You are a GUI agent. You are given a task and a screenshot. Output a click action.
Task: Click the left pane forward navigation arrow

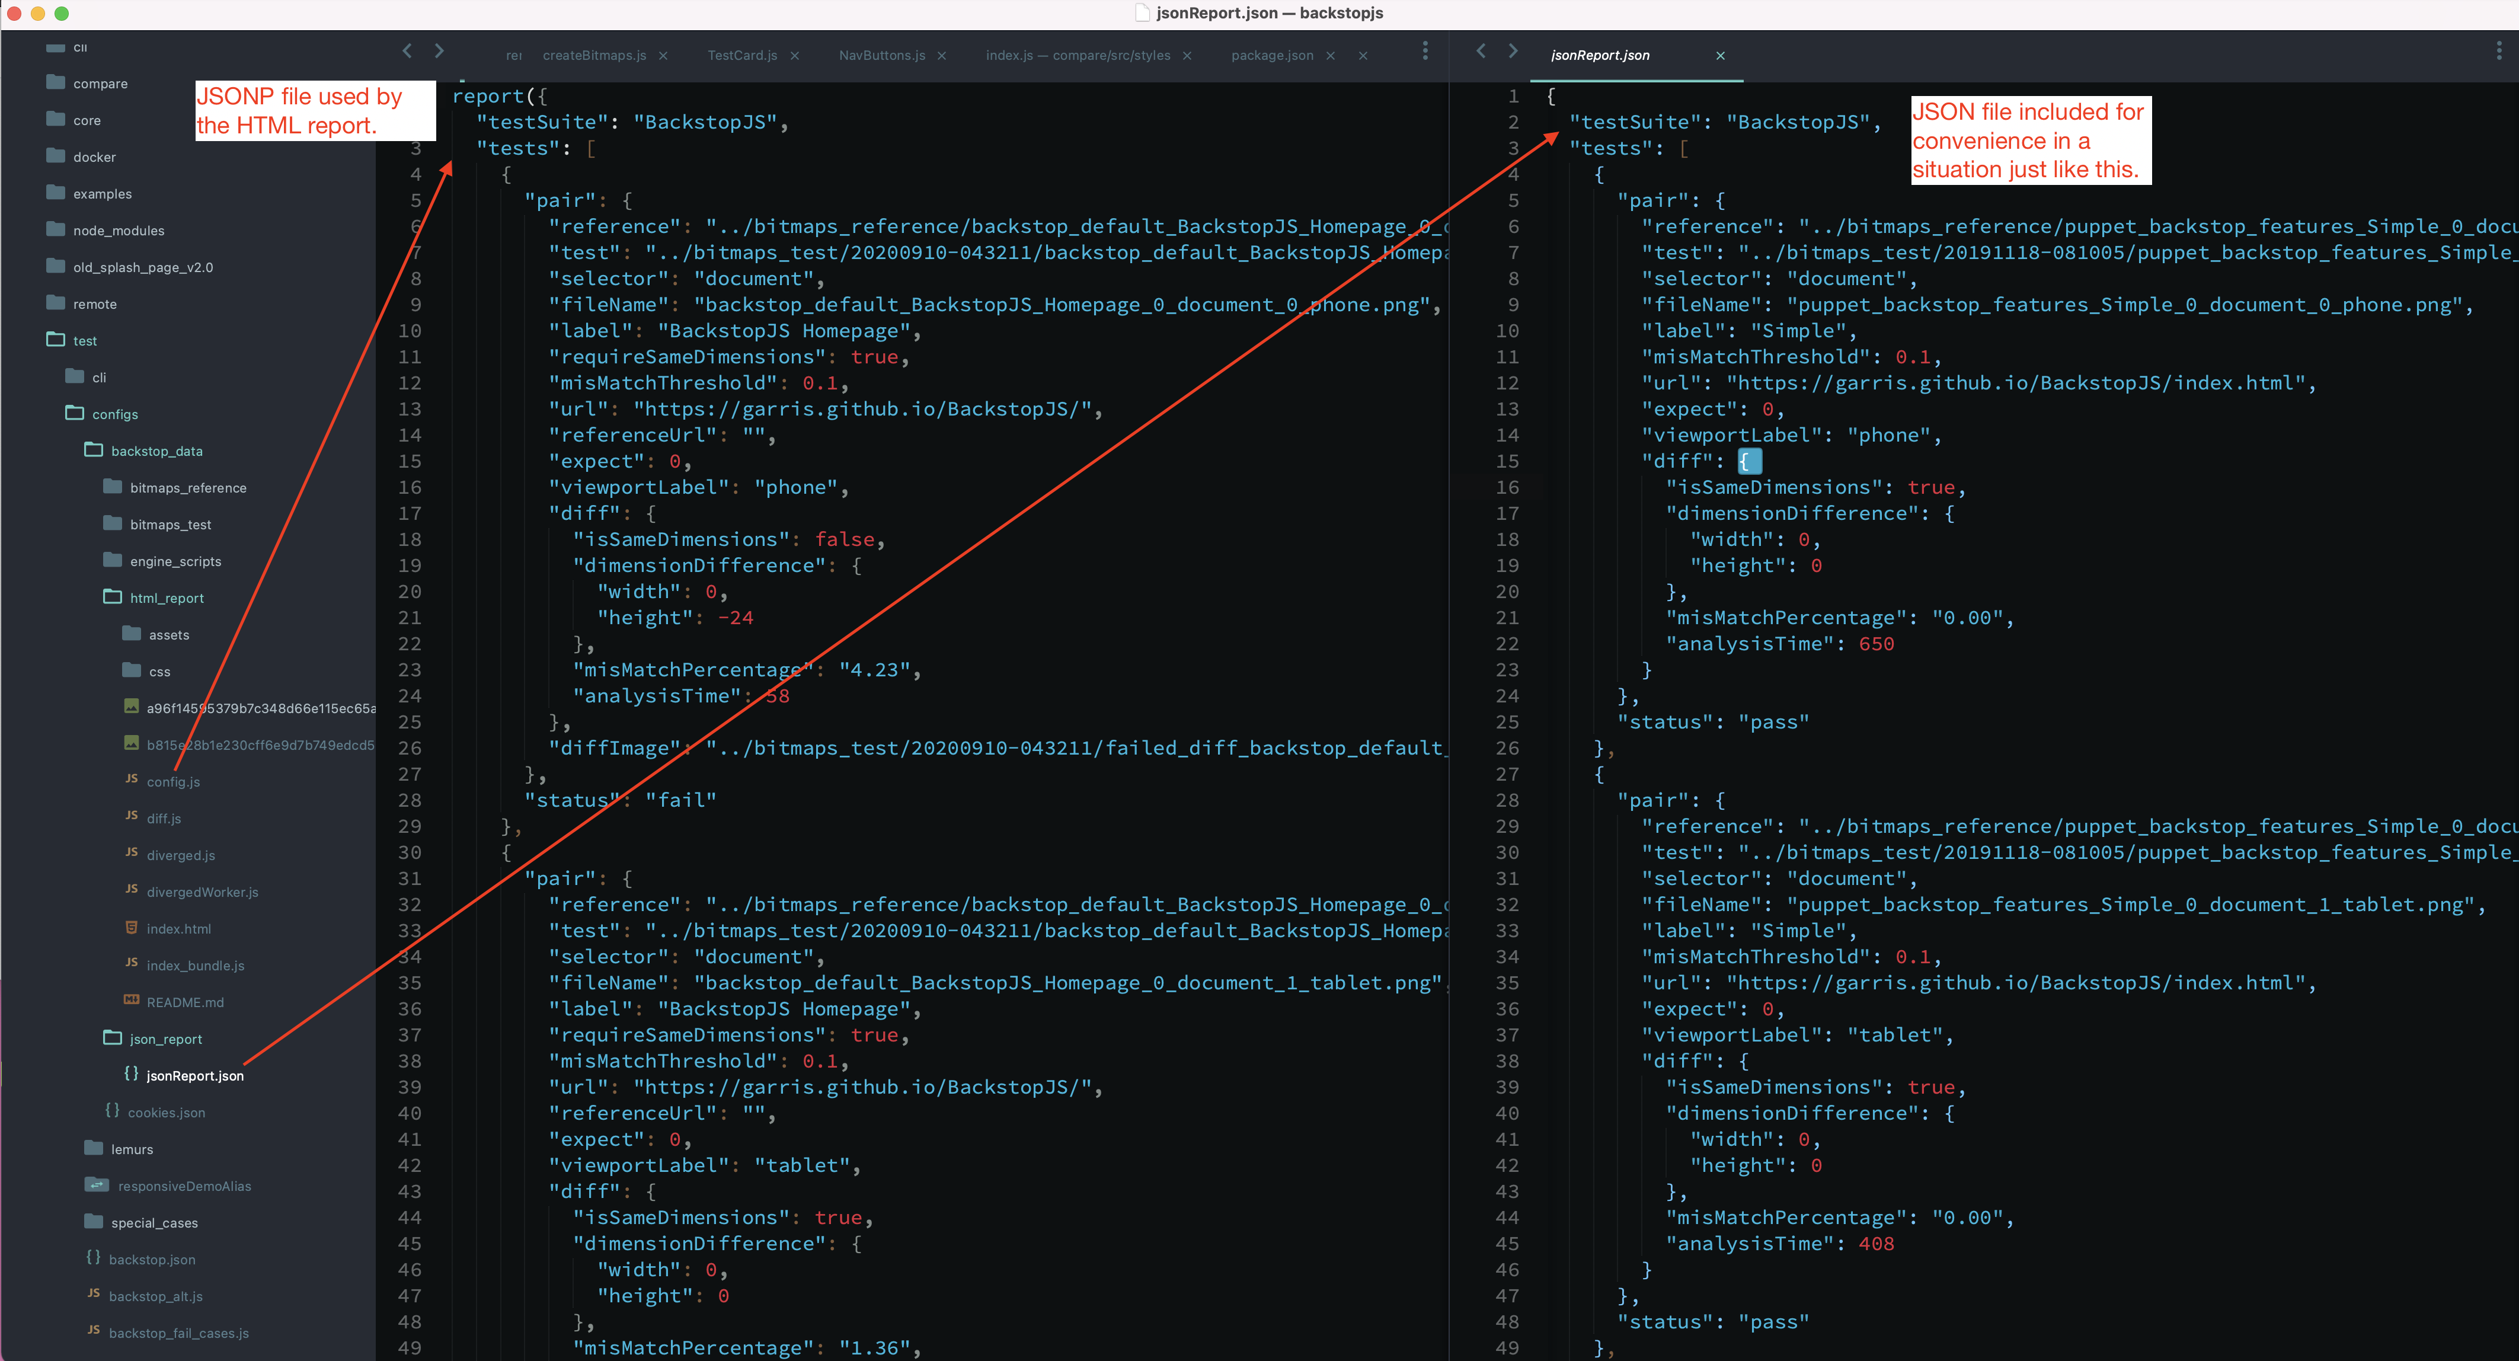coord(439,51)
